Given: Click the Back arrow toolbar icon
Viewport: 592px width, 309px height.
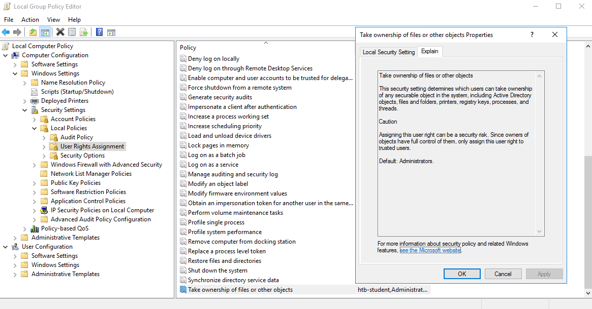Looking at the screenshot, I should pos(6,32).
